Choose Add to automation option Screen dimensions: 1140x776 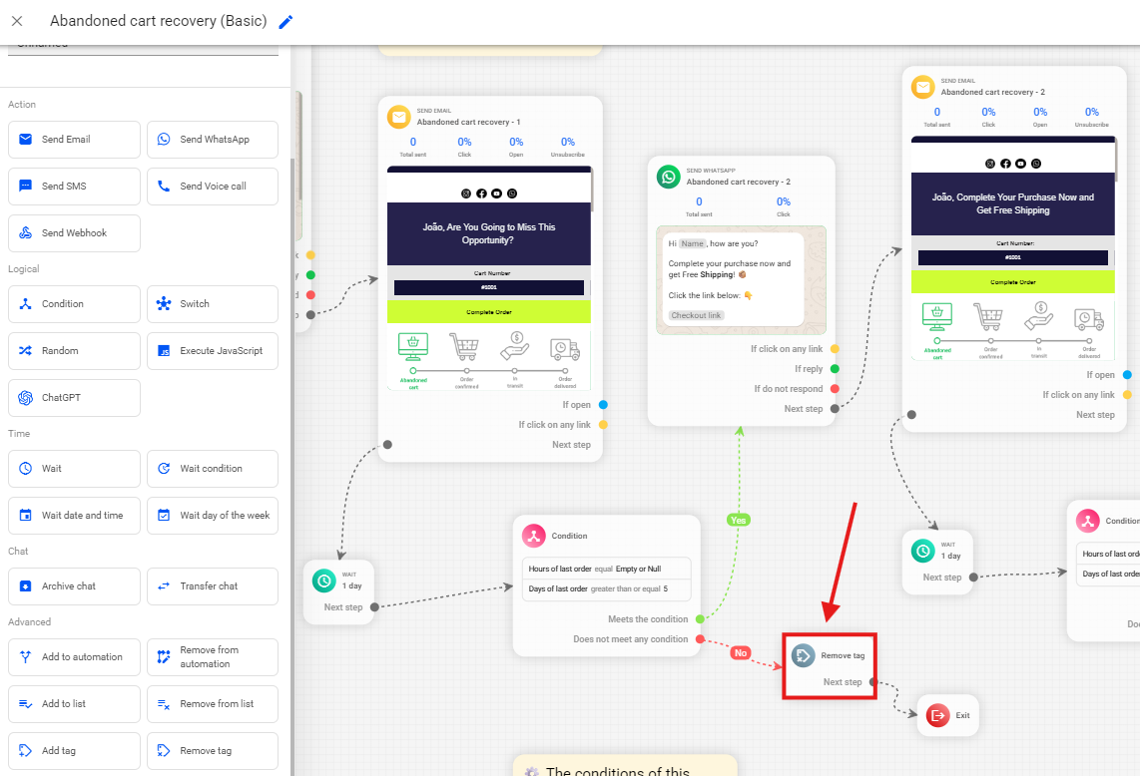[74, 657]
